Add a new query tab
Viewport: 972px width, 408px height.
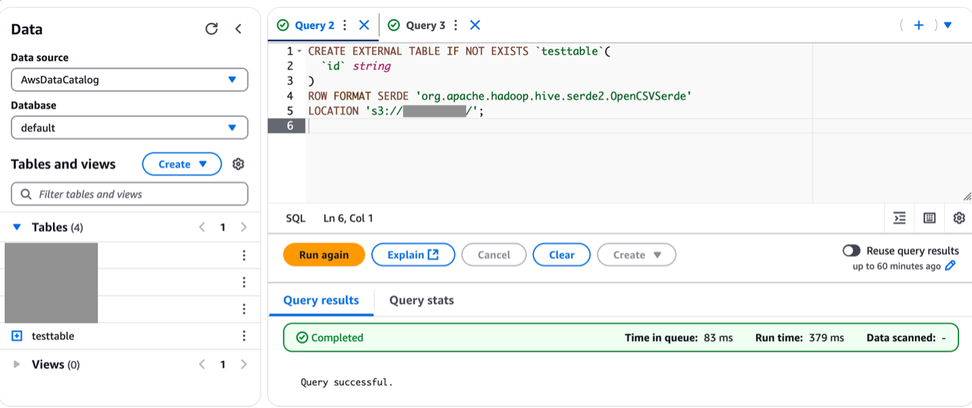(918, 25)
